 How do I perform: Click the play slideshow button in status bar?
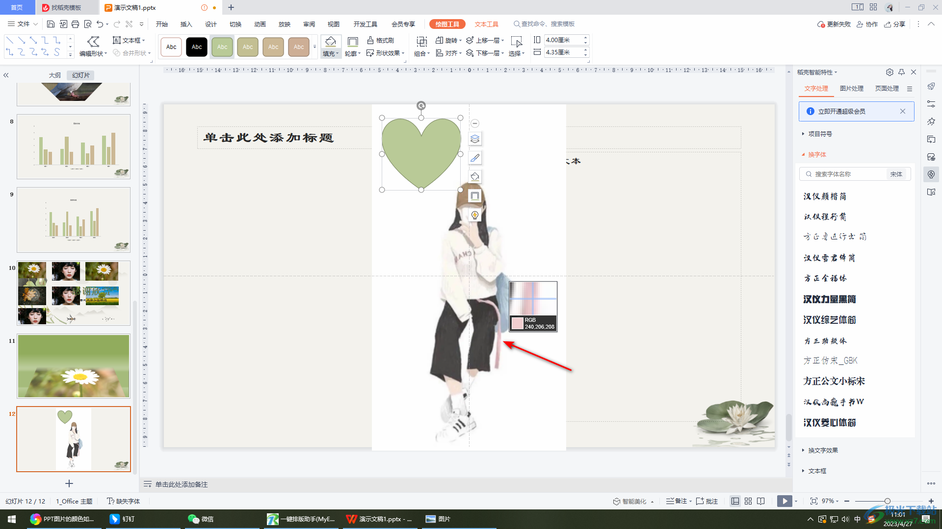coord(785,501)
